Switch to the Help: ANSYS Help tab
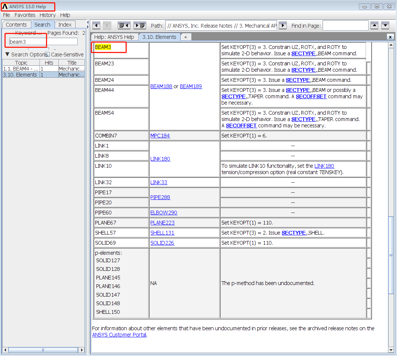The image size is (397, 356). [x=114, y=37]
